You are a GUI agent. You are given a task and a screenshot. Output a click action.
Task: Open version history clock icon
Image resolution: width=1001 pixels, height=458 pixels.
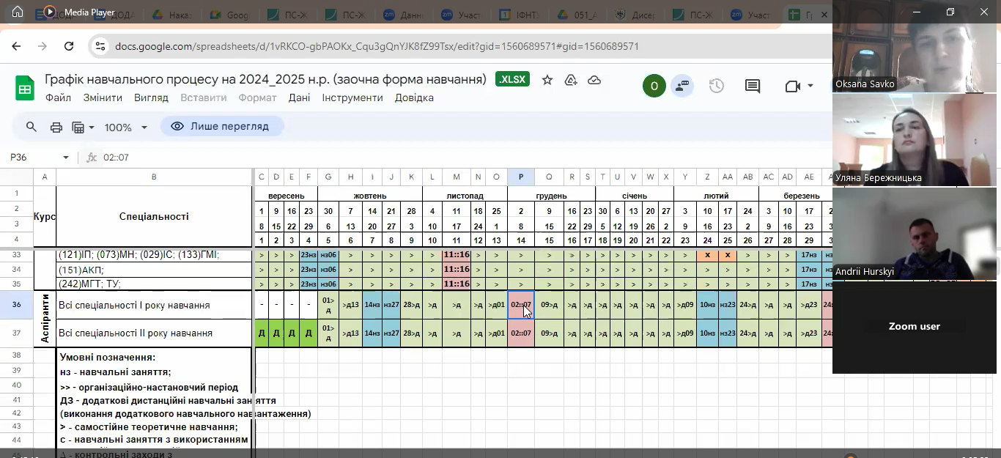(716, 86)
